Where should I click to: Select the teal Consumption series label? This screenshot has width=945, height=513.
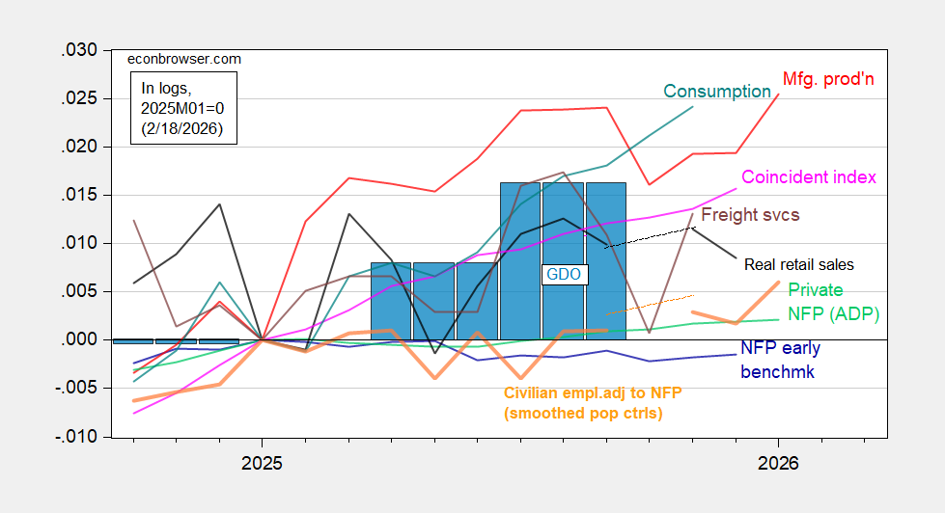pyautogui.click(x=716, y=92)
